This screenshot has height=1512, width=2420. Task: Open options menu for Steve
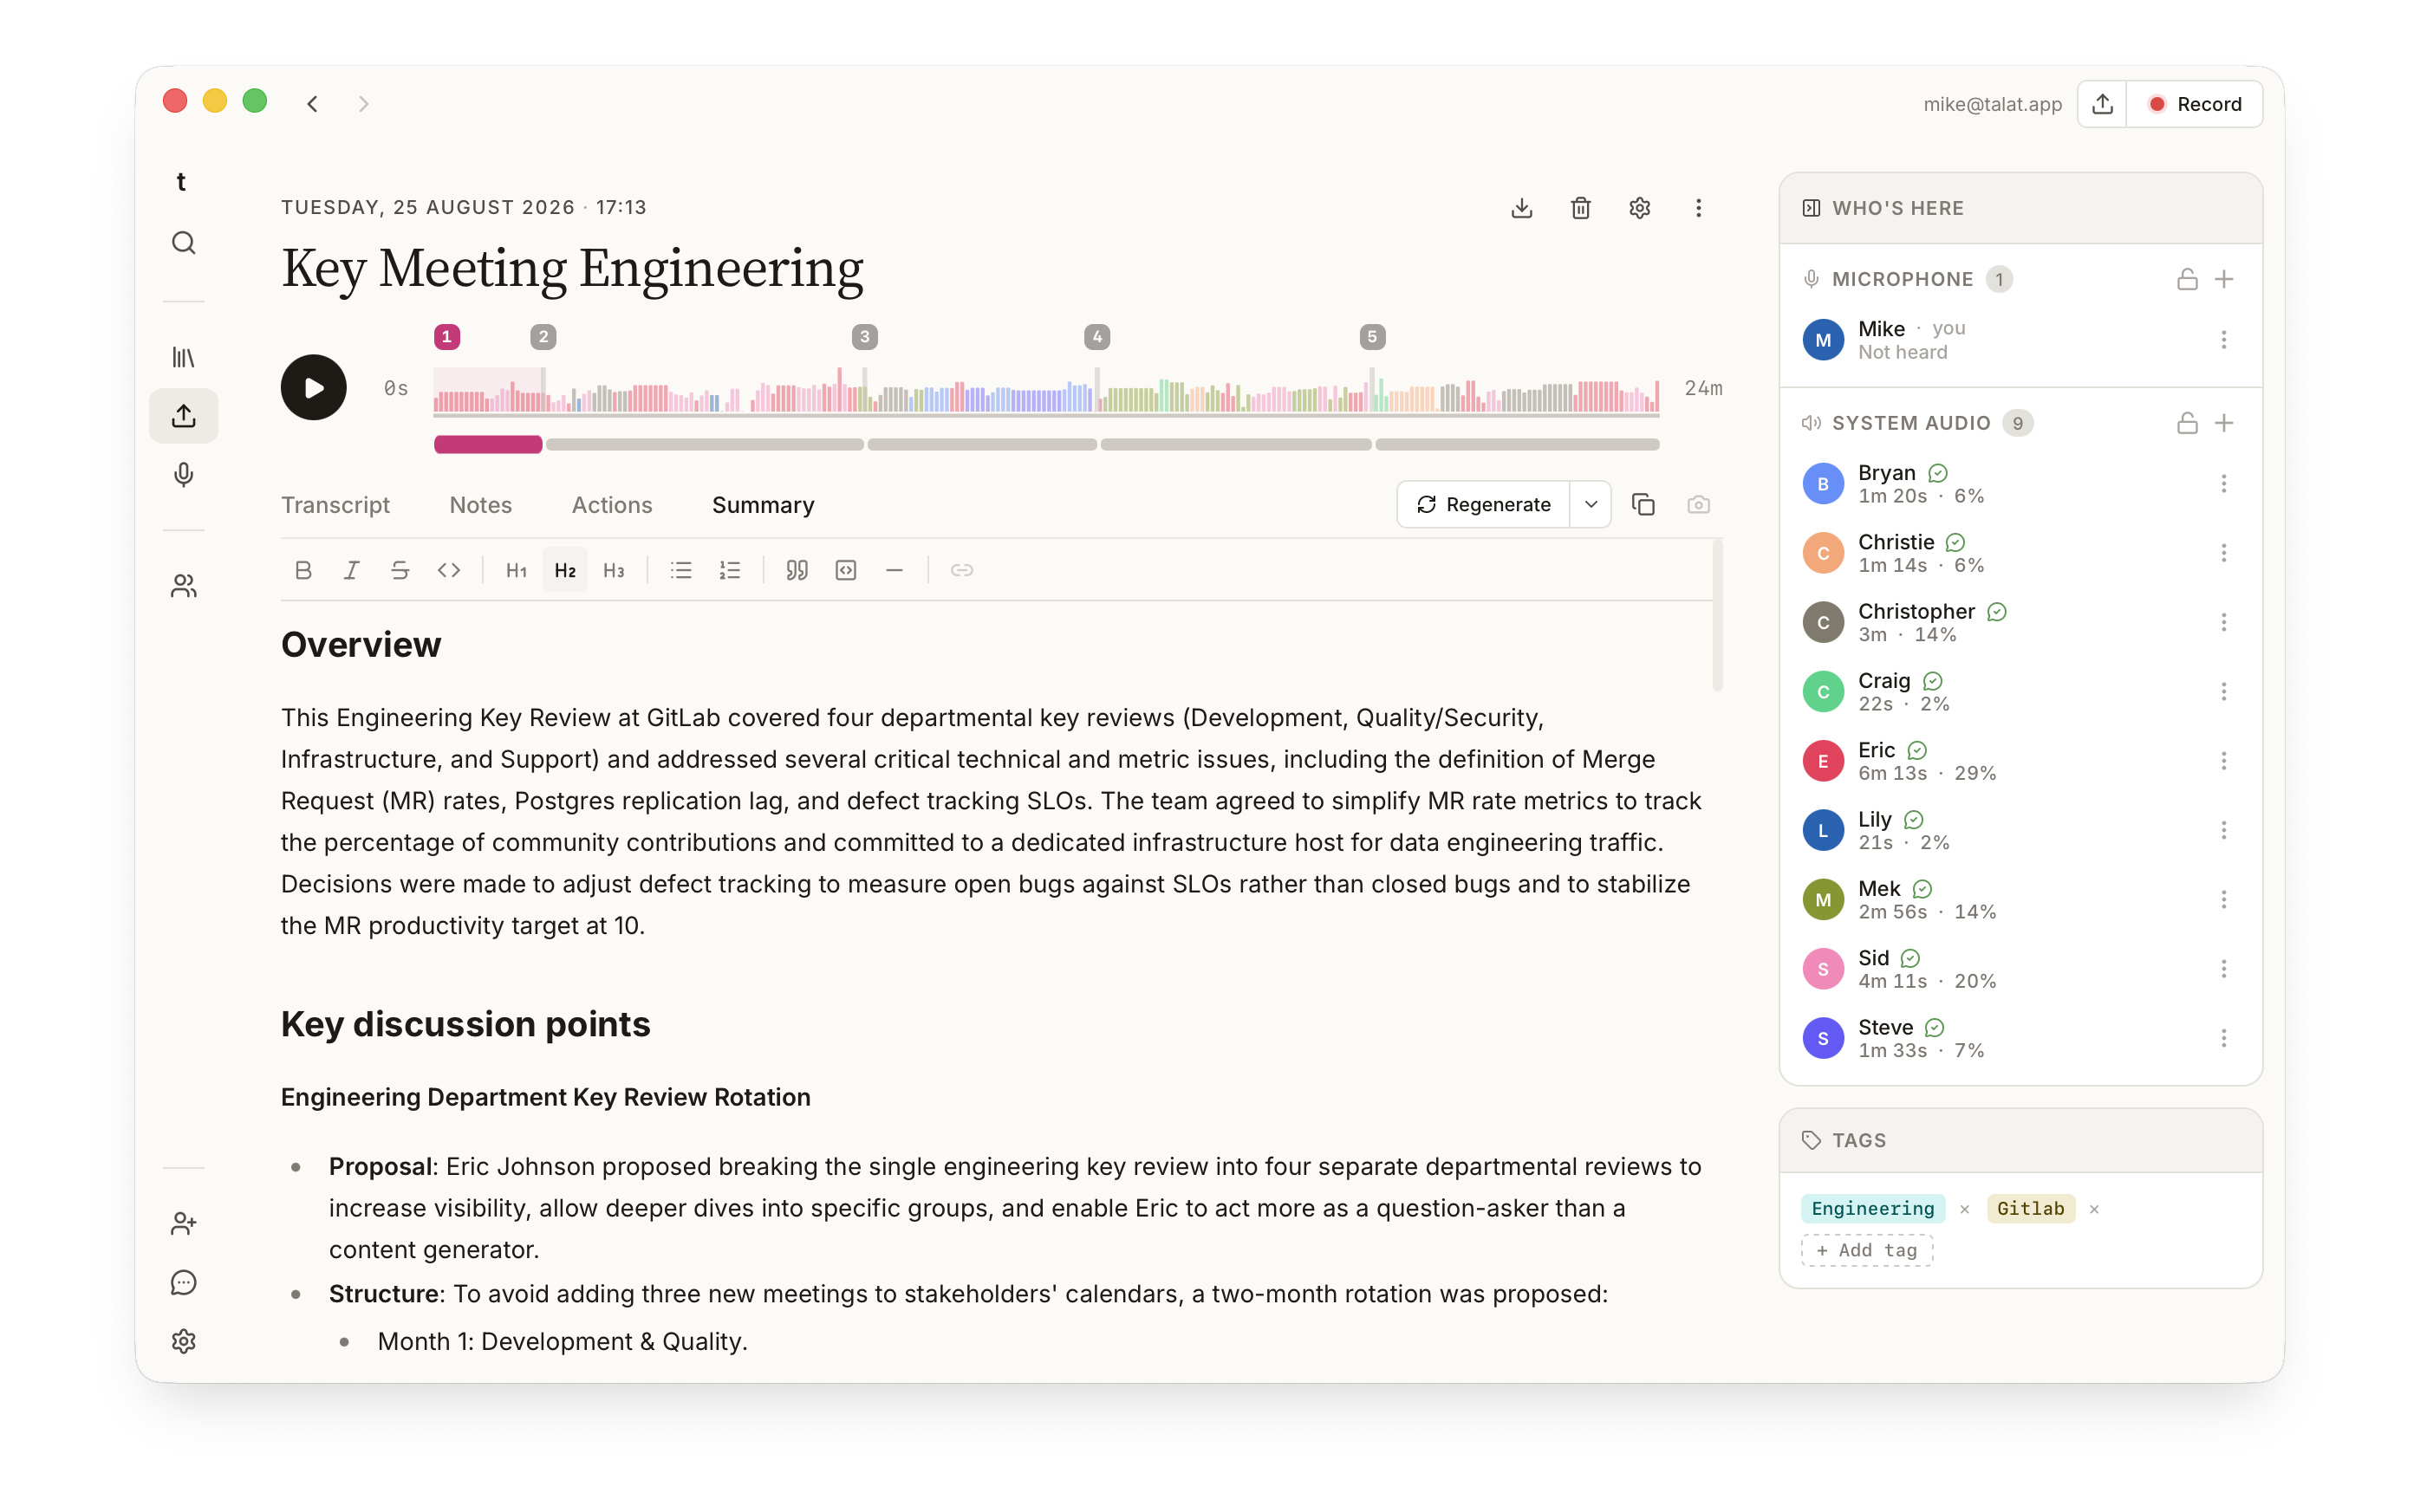coord(2224,1038)
